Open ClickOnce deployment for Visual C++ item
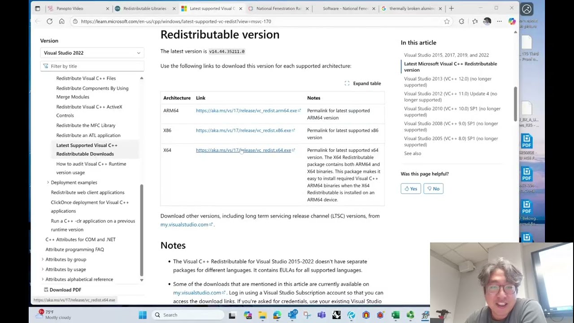Screen dimensions: 574x323 [x=90, y=207]
